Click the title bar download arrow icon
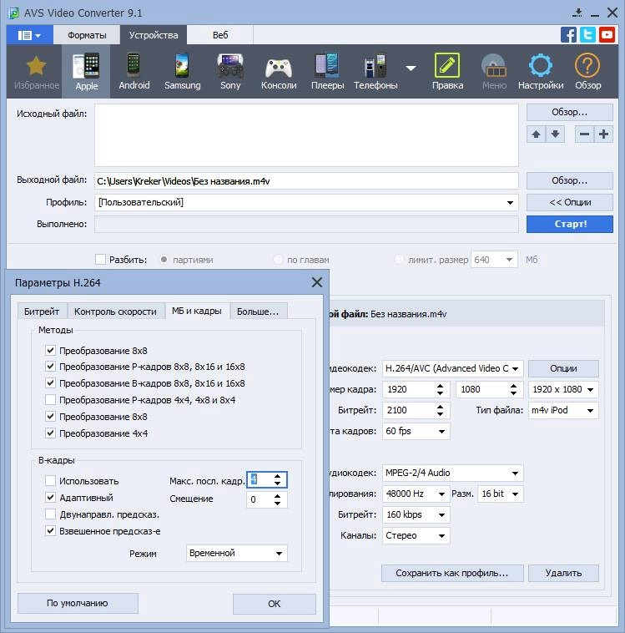The image size is (625, 633). coord(577,13)
